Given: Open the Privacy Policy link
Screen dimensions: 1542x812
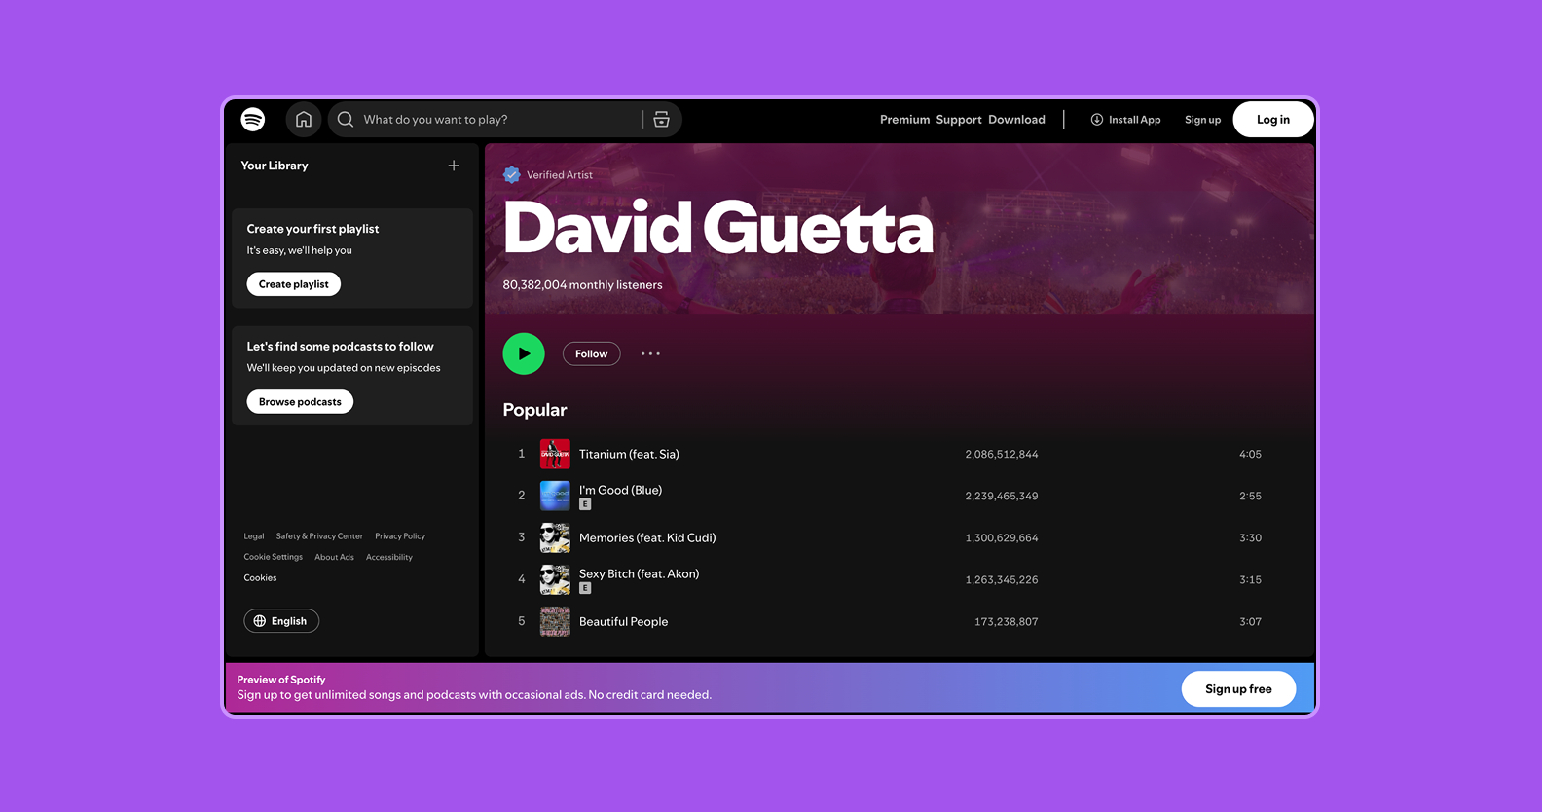Looking at the screenshot, I should 400,536.
